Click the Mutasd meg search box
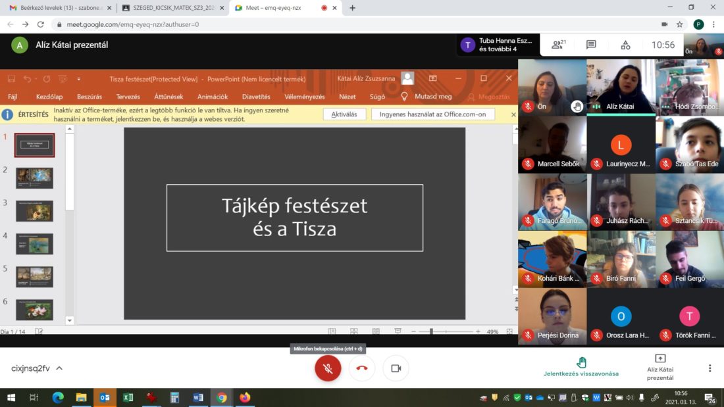 [427, 97]
